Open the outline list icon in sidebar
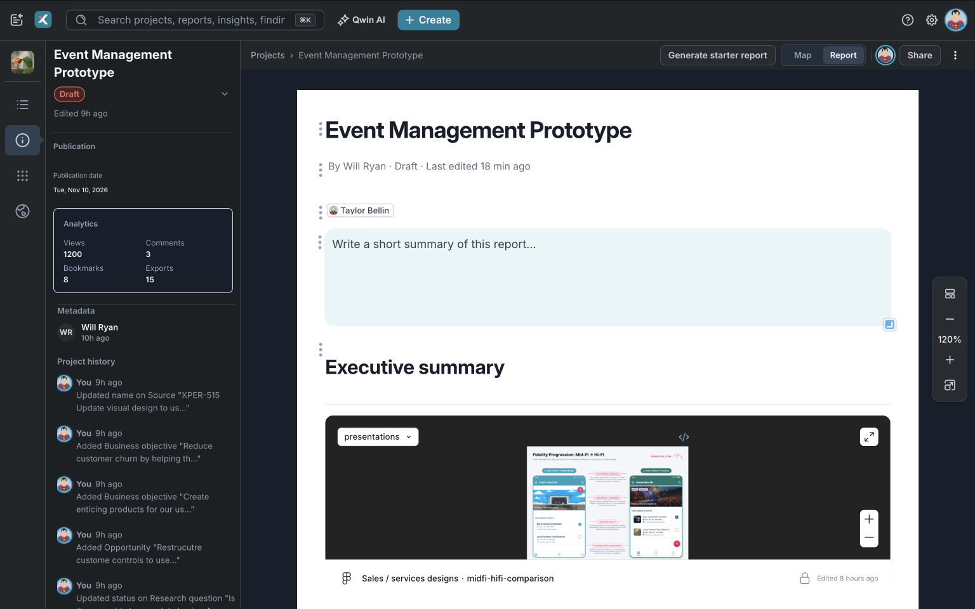 click(22, 105)
